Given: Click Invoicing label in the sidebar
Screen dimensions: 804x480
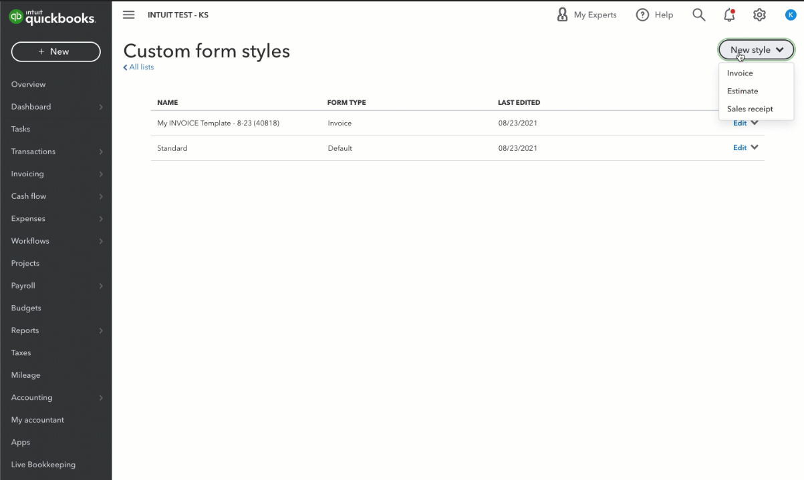Looking at the screenshot, I should (x=27, y=174).
